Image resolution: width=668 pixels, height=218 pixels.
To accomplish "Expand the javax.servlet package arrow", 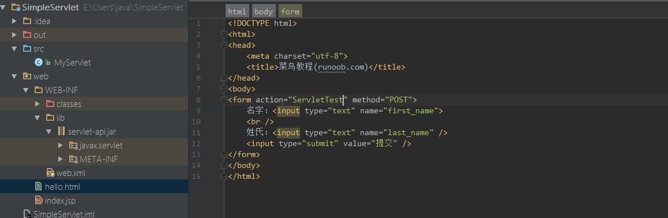I will [60, 146].
